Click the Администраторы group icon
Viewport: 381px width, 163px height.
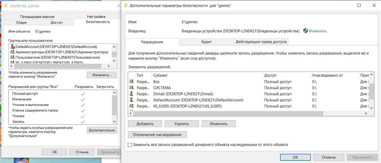[x=12, y=52]
